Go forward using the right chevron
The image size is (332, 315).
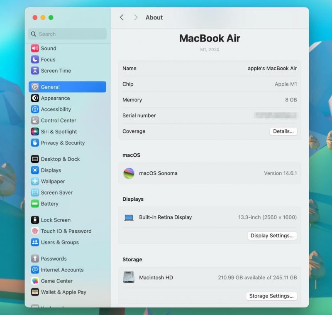(136, 17)
